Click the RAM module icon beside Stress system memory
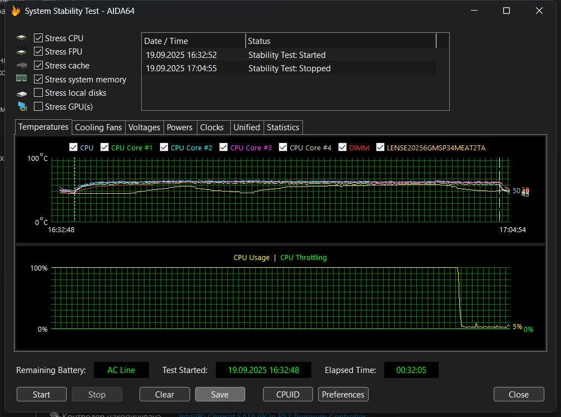This screenshot has height=417, width=561. point(22,79)
